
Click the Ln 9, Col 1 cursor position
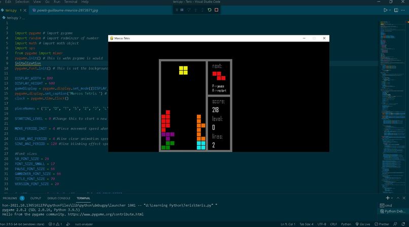pyautogui.click(x=288, y=224)
